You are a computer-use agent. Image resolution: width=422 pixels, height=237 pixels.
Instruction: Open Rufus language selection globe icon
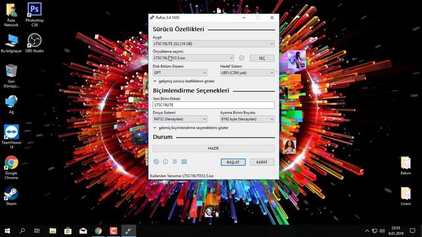click(156, 162)
